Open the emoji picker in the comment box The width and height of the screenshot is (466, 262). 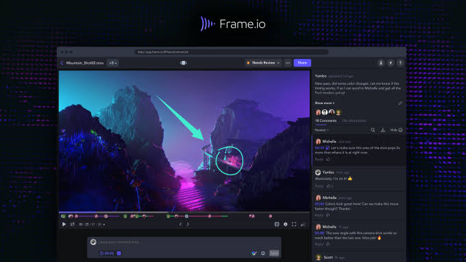(263, 253)
